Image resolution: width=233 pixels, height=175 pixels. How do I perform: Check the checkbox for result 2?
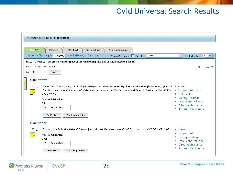[33, 130]
